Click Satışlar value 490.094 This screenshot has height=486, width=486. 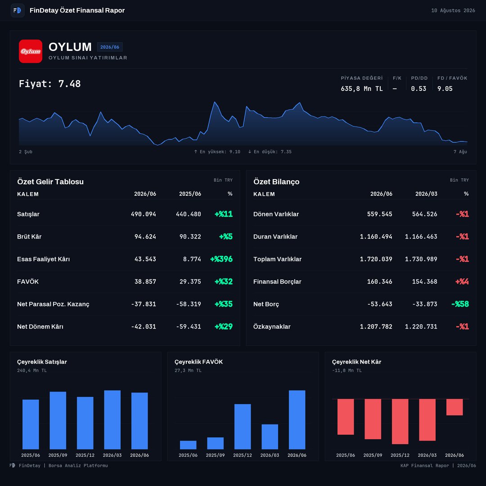143,214
